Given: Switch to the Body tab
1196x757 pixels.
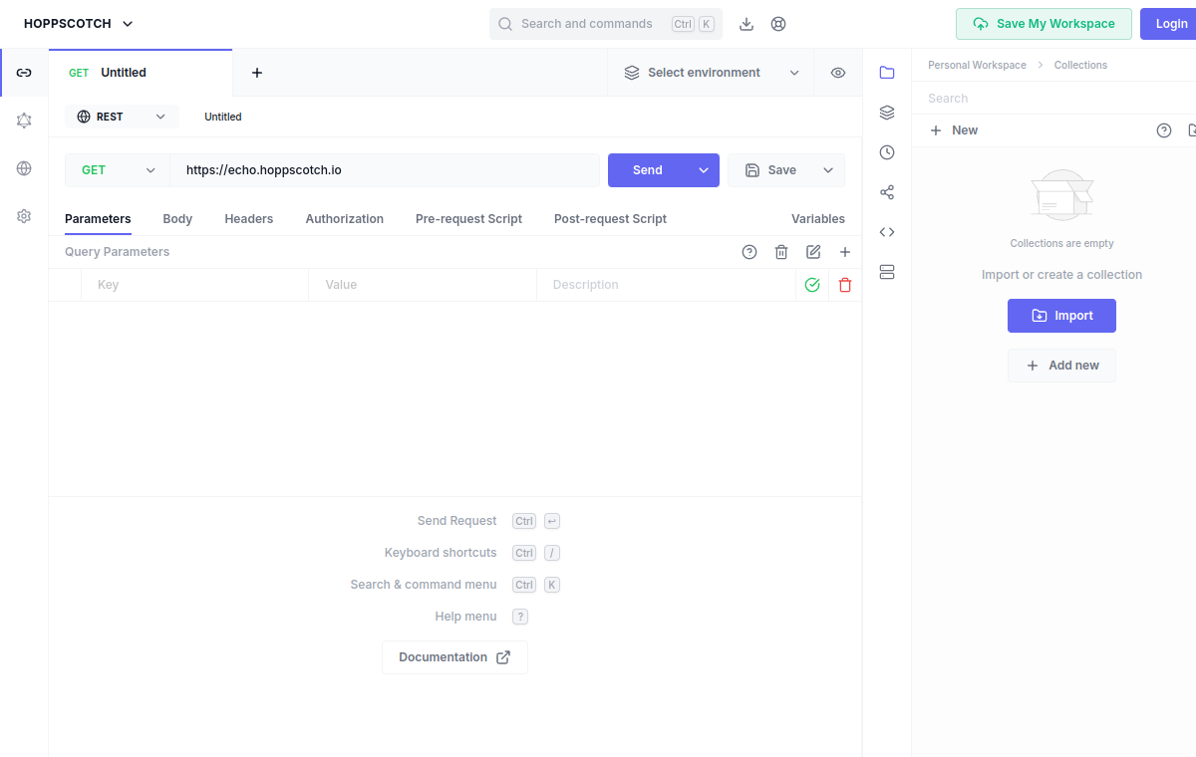Looking at the screenshot, I should (x=177, y=219).
